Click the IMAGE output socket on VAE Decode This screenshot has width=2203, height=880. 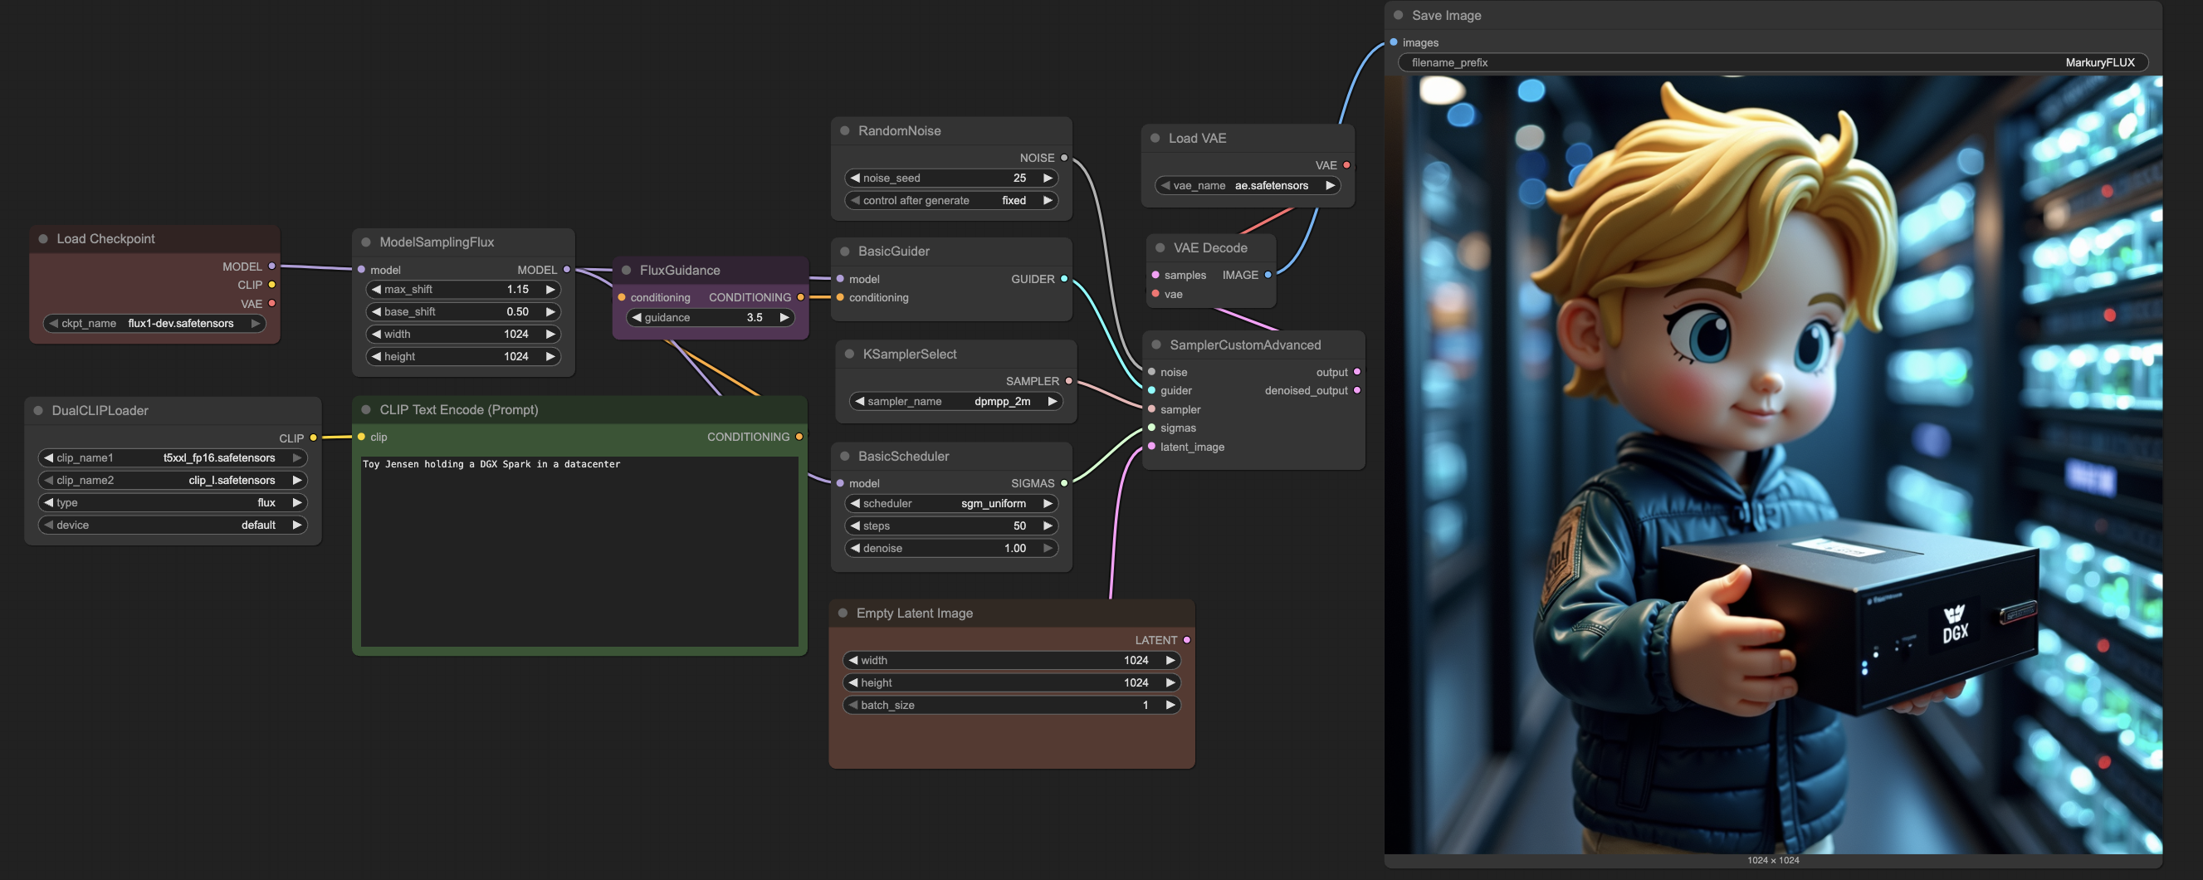tap(1266, 275)
